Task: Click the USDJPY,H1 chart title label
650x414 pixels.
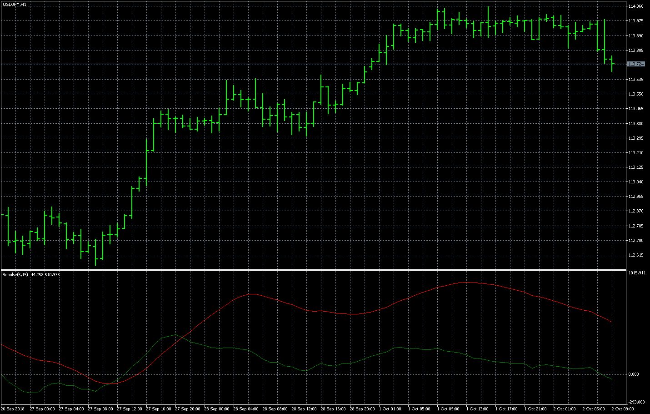Action: pyautogui.click(x=15, y=4)
